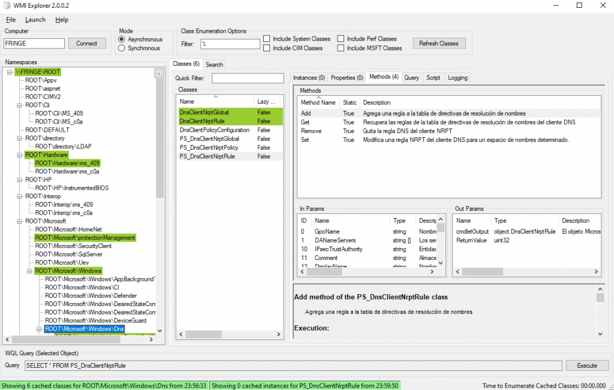Switch to the Script tab
This screenshot has width=614, height=390.
pos(434,77)
